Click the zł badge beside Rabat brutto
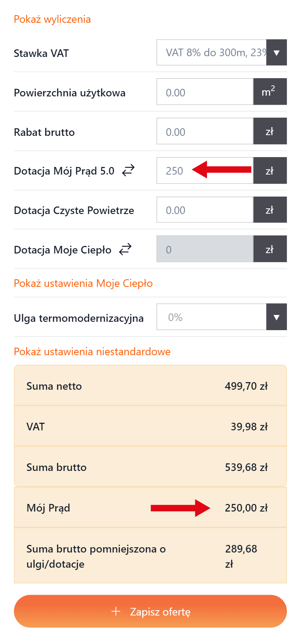The width and height of the screenshot is (301, 636). tap(270, 131)
